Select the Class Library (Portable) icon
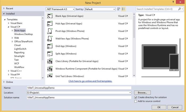The width and height of the screenshot is (186, 112). click(x=50, y=61)
